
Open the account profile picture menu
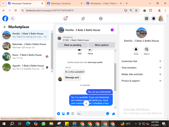(x=161, y=19)
